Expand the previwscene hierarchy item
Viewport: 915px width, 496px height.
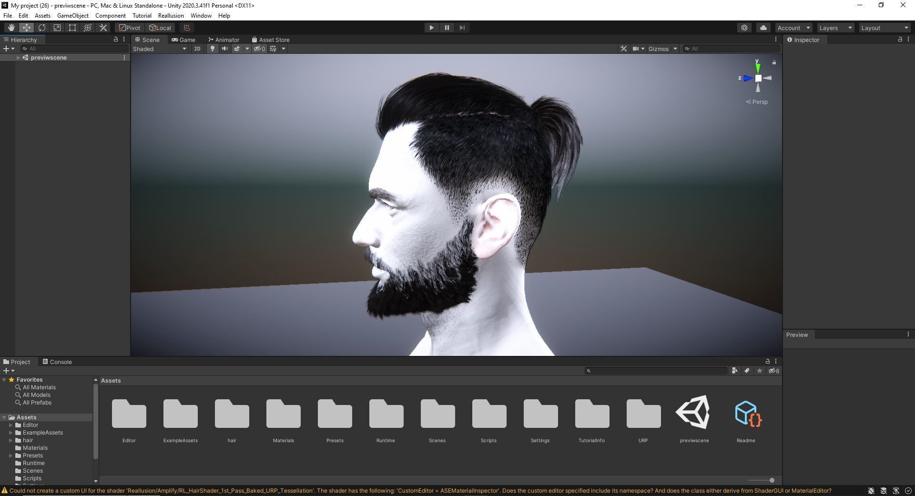click(18, 58)
